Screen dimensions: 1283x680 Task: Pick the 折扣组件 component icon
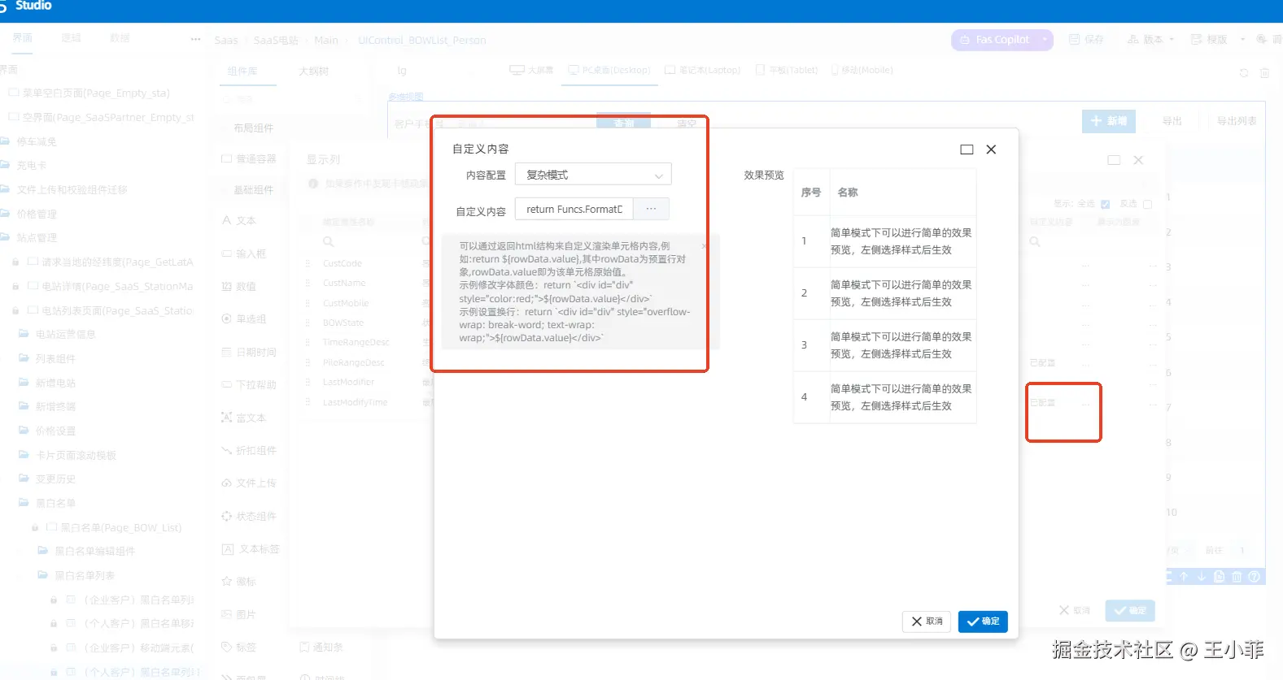tap(227, 450)
